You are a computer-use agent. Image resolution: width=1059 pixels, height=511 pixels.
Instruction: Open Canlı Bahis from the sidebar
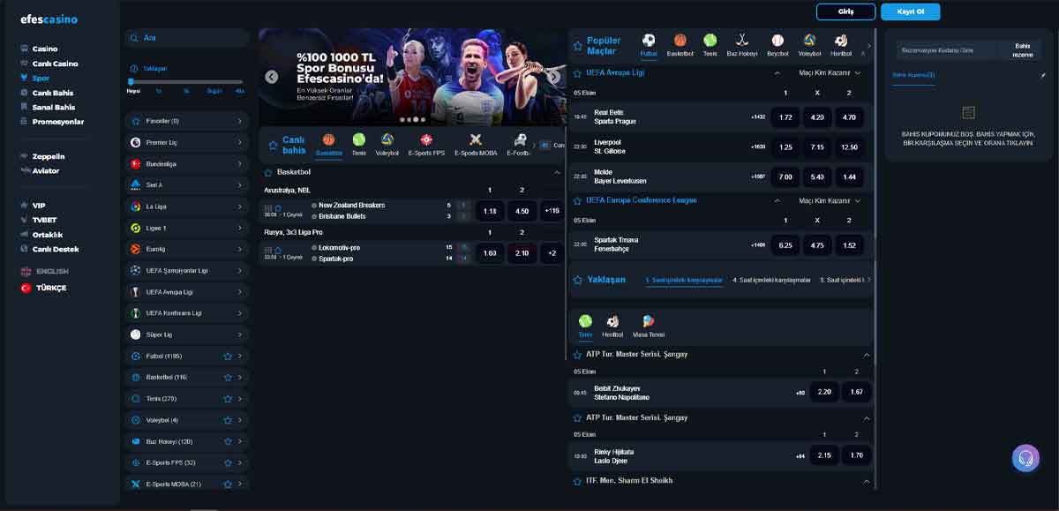click(52, 93)
